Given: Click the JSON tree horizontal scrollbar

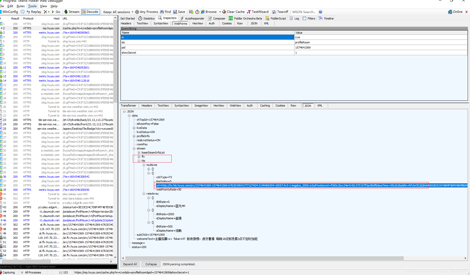Looking at the screenshot, I should 264,258.
